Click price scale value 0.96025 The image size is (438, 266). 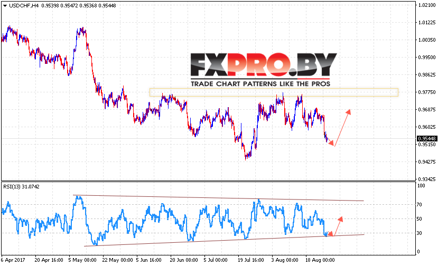(x=427, y=127)
